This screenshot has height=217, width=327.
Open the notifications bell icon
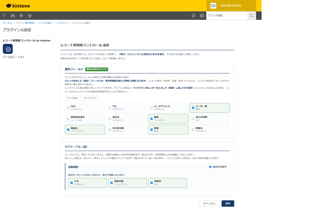coord(21,16)
